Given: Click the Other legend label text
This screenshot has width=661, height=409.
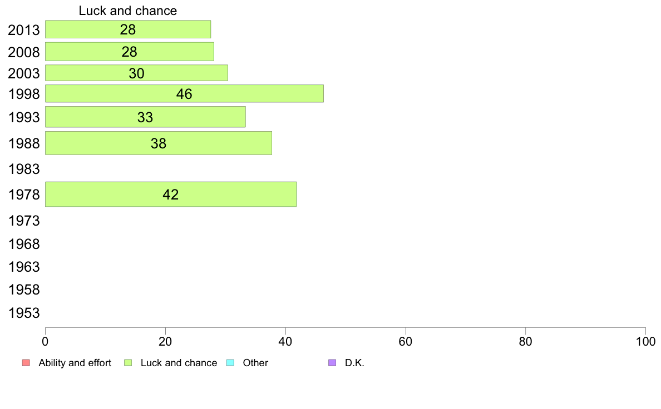Looking at the screenshot, I should [255, 363].
